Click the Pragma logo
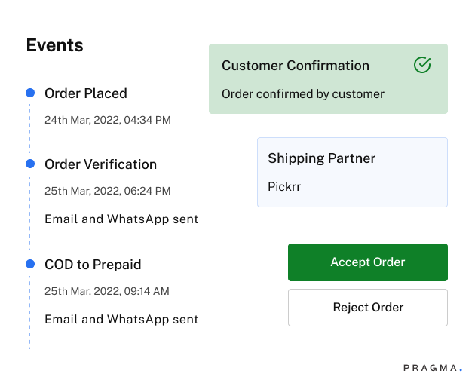 coord(433,368)
